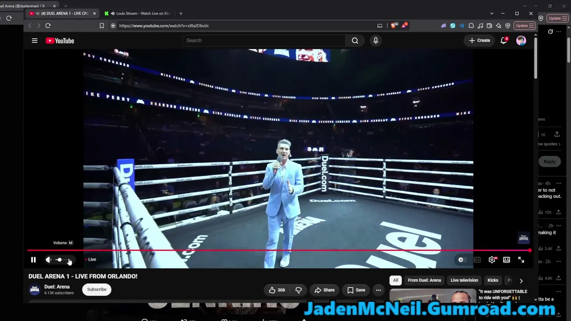This screenshot has width=571, height=321.
Task: Open the Duel: Arena channel avatar
Action: [x=34, y=290]
